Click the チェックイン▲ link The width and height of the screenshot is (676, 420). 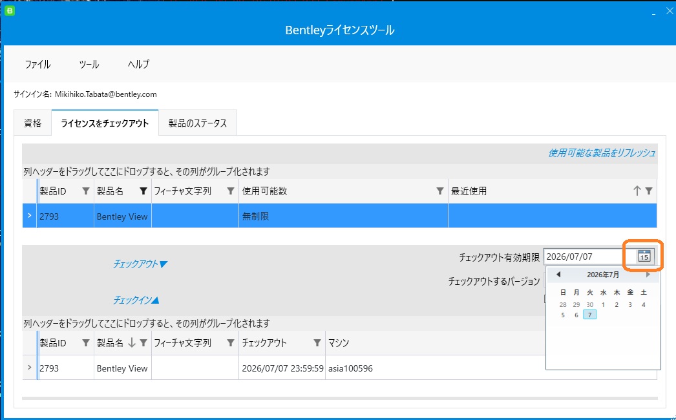(136, 300)
